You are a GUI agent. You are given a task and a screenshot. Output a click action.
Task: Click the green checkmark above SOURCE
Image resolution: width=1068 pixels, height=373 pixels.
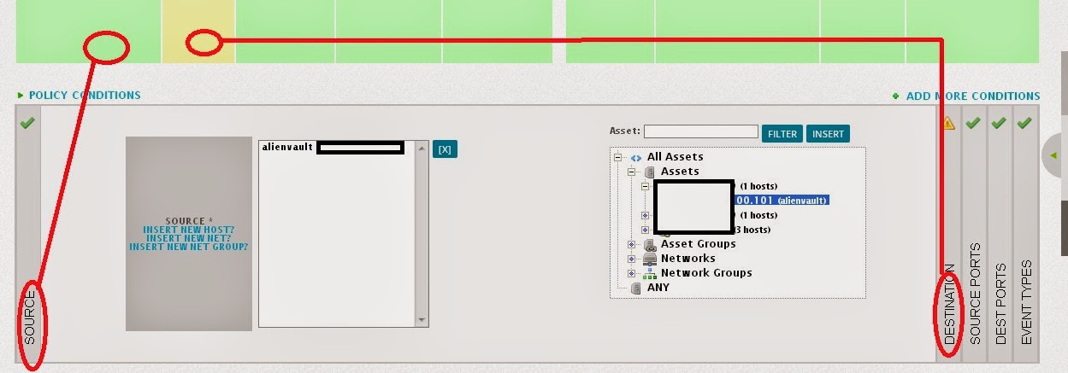point(27,124)
